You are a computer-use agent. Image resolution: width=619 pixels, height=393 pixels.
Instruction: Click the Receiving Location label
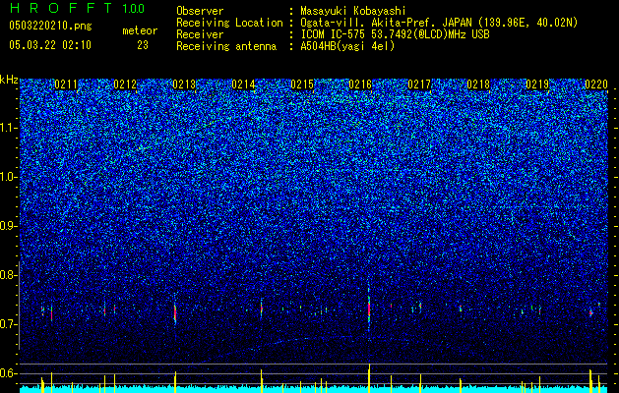point(229,23)
